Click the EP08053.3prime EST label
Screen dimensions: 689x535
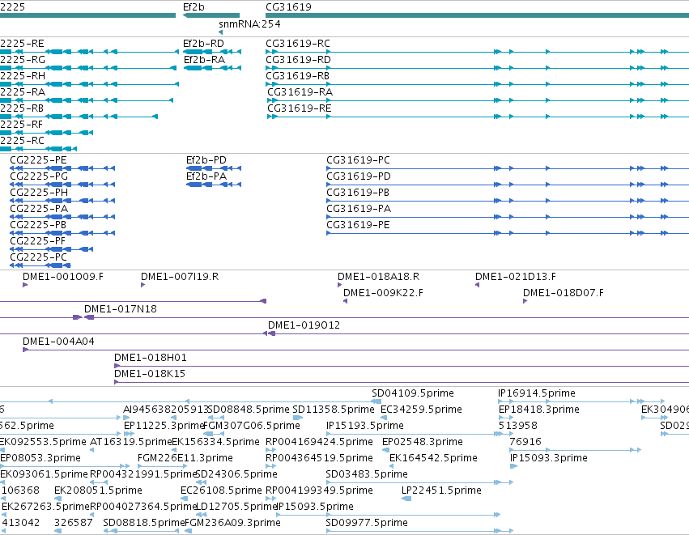(x=40, y=459)
